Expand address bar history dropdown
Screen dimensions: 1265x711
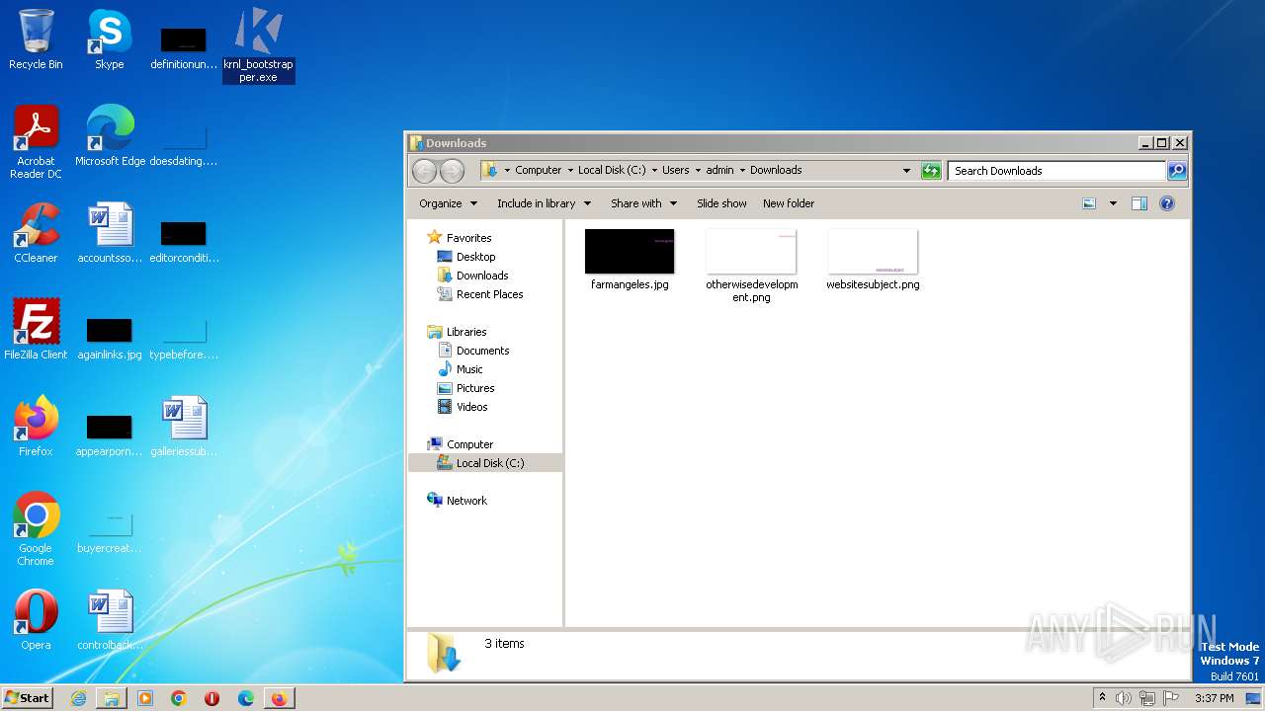906,171
